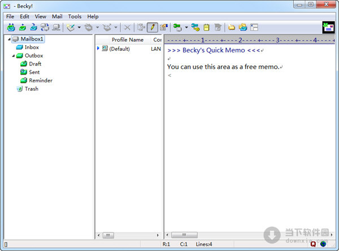
Task: Open the File menu
Action: pos(10,16)
